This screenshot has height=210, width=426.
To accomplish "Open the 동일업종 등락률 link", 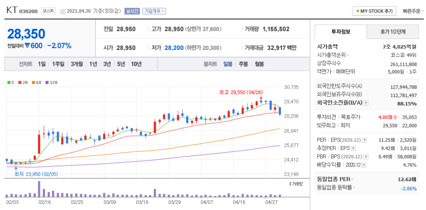I will click(x=336, y=187).
